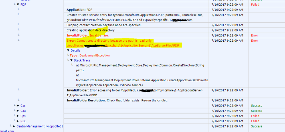Image resolution: width=285 pixels, height=132 pixels.
Task: Collapse the Stack Trace triangle
Action: click(x=71, y=60)
